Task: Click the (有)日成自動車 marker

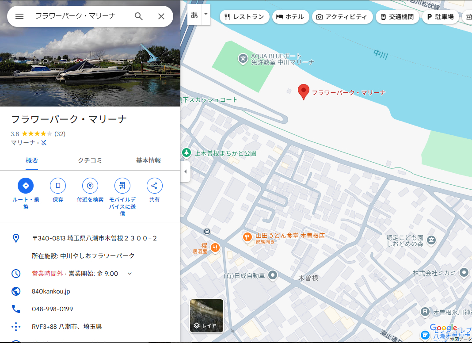Action: click(x=273, y=275)
